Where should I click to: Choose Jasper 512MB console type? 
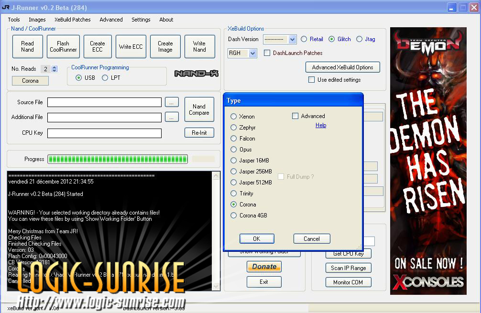[x=233, y=183]
